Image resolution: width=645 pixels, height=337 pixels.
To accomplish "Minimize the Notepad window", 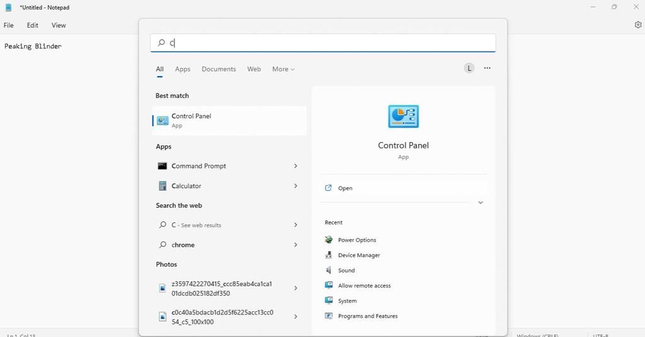I will tap(593, 7).
